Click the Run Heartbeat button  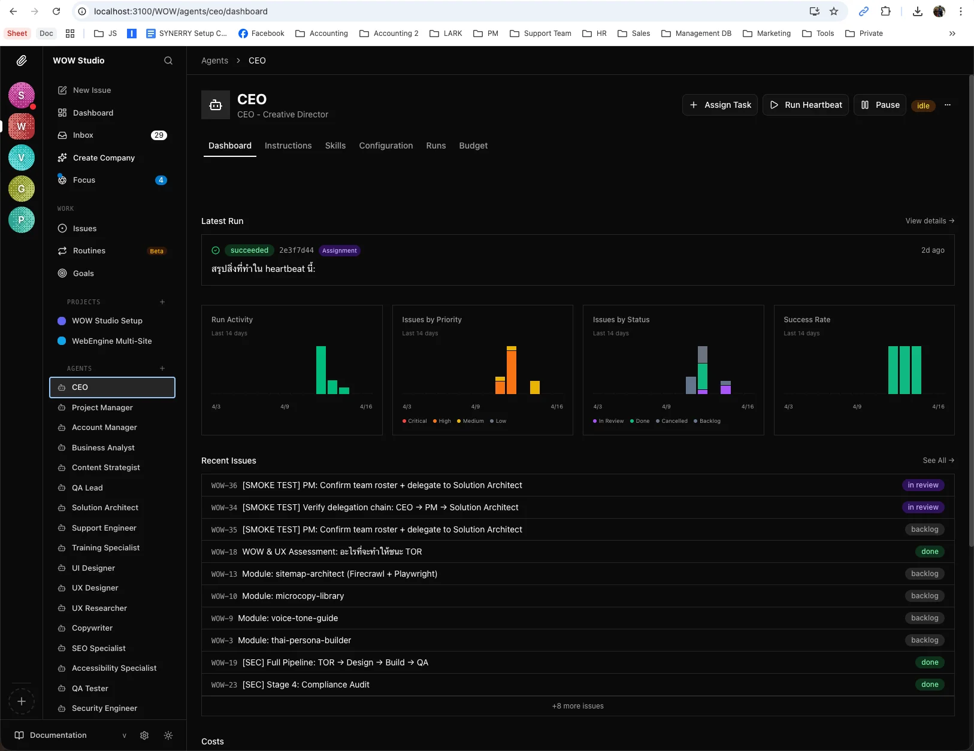tap(805, 105)
